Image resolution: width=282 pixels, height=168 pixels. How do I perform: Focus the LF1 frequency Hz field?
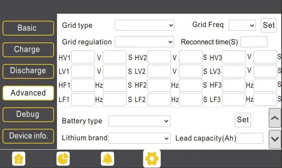pyautogui.click(x=83, y=100)
